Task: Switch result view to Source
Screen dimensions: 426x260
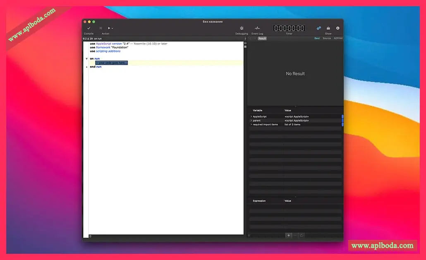Action: pyautogui.click(x=327, y=38)
